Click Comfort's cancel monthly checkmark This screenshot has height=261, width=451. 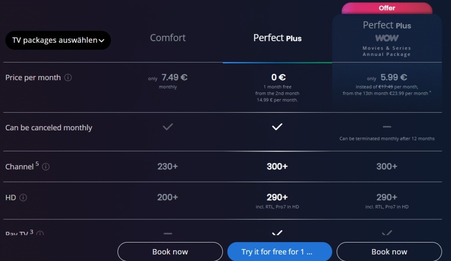coord(167,126)
